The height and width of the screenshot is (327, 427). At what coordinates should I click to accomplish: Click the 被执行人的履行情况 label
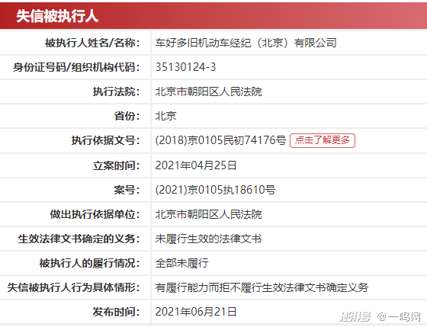coord(90,263)
